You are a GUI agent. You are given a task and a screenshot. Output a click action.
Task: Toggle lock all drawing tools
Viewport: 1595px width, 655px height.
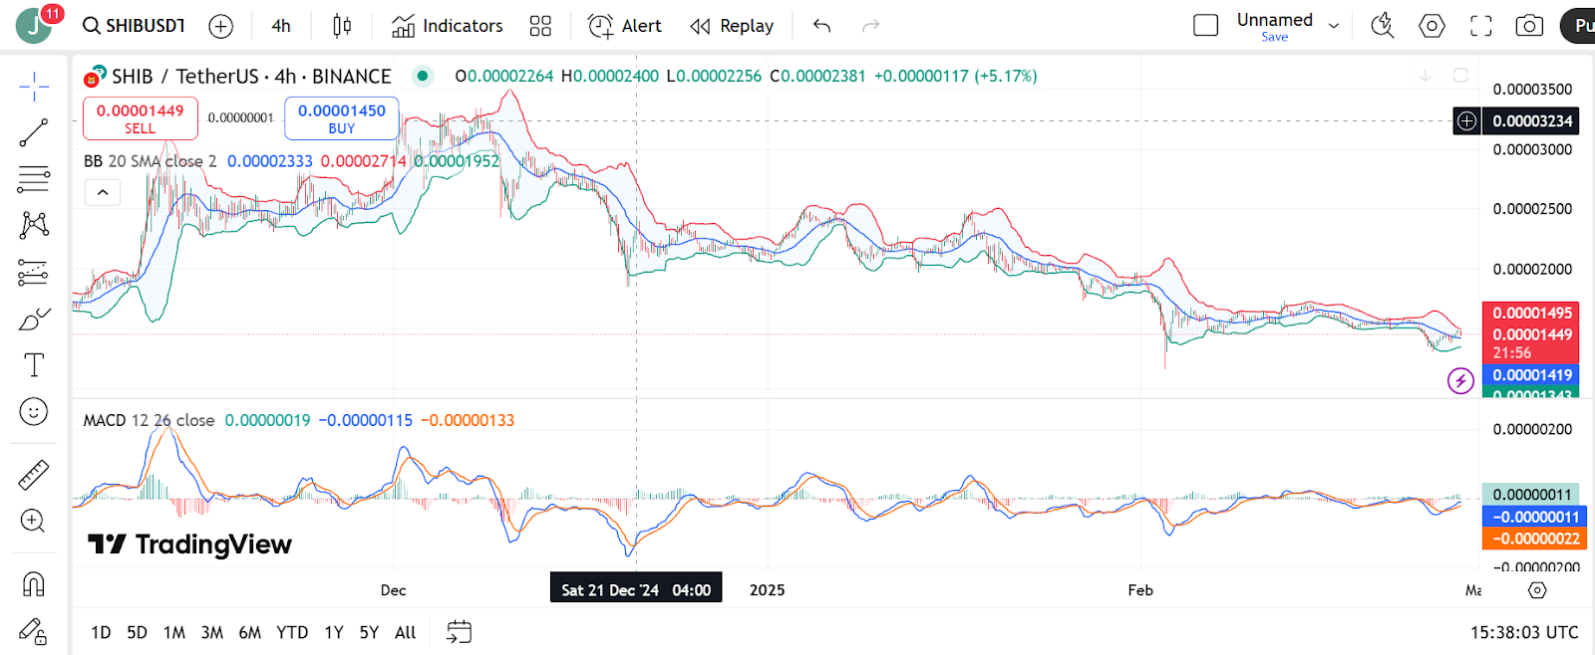tap(34, 631)
